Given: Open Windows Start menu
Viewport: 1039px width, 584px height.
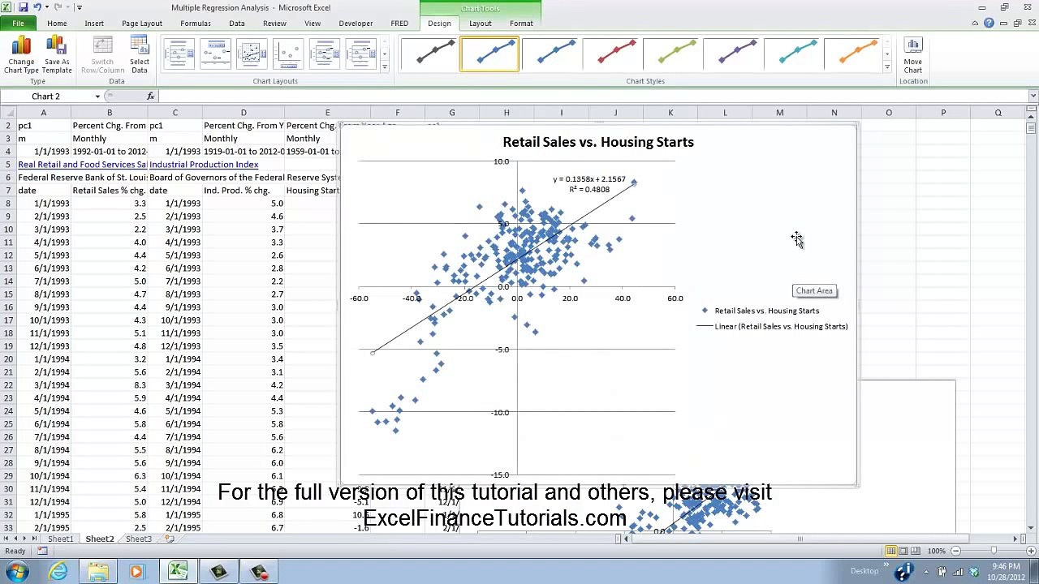Looking at the screenshot, I should [17, 572].
